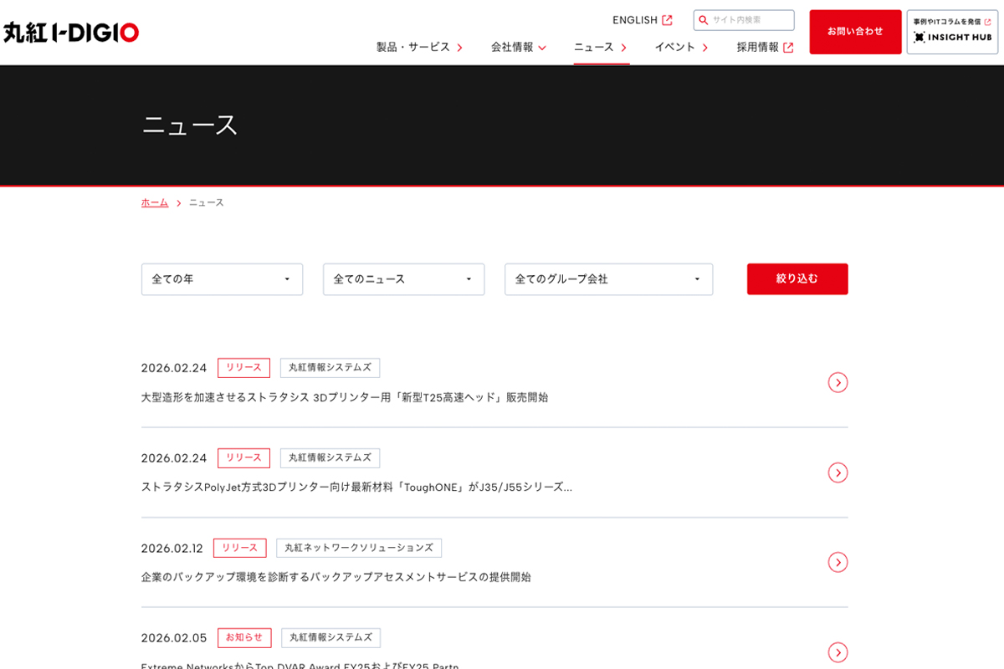The height and width of the screenshot is (669, 1004).
Task: Open the 採用情報 recruitment link
Action: [x=765, y=48]
